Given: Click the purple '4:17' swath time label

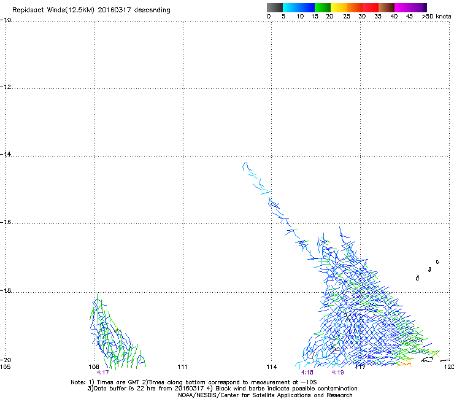Looking at the screenshot, I should (x=103, y=373).
